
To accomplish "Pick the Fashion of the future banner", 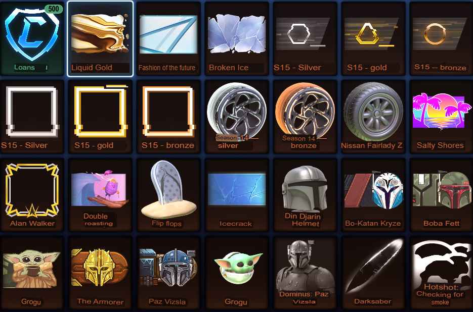I will coord(168,38).
